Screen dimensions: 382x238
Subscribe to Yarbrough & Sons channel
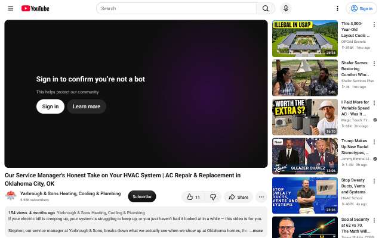(142, 196)
